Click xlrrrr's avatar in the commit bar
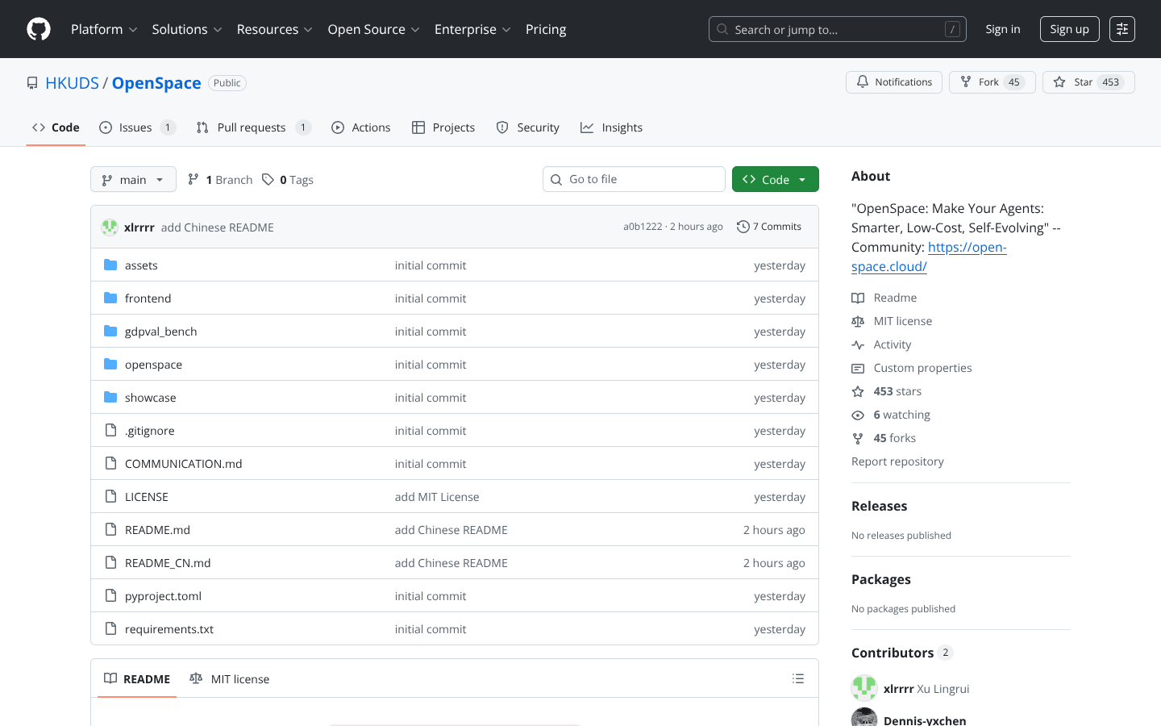1161x726 pixels. 110,227
